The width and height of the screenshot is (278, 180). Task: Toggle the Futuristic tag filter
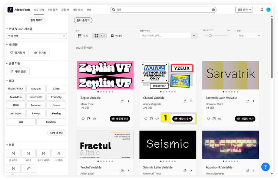pos(51,122)
